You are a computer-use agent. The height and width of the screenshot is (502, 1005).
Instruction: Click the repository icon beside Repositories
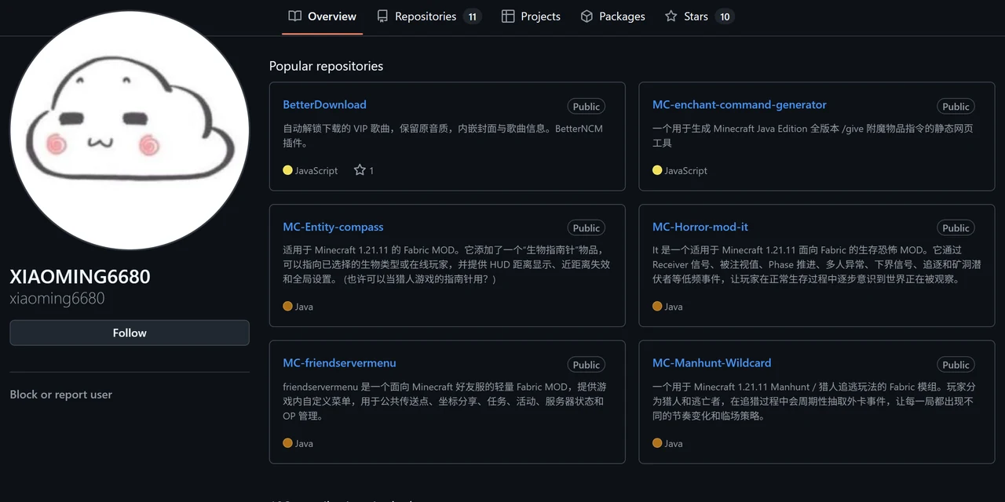[x=382, y=16]
